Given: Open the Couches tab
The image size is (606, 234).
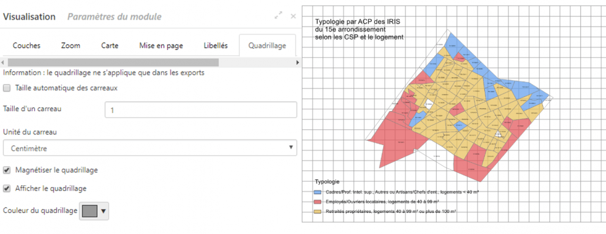Looking at the screenshot, I should tap(26, 45).
